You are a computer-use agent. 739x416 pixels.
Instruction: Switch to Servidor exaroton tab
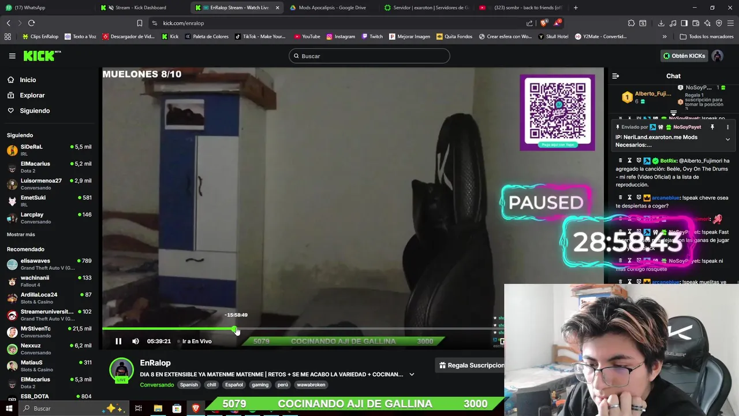pos(427,8)
